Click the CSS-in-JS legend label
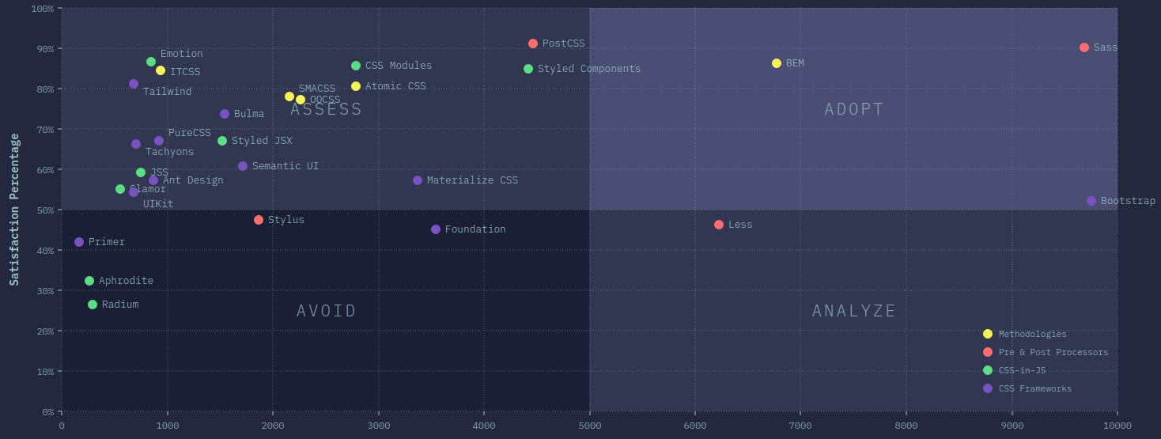 click(1023, 370)
